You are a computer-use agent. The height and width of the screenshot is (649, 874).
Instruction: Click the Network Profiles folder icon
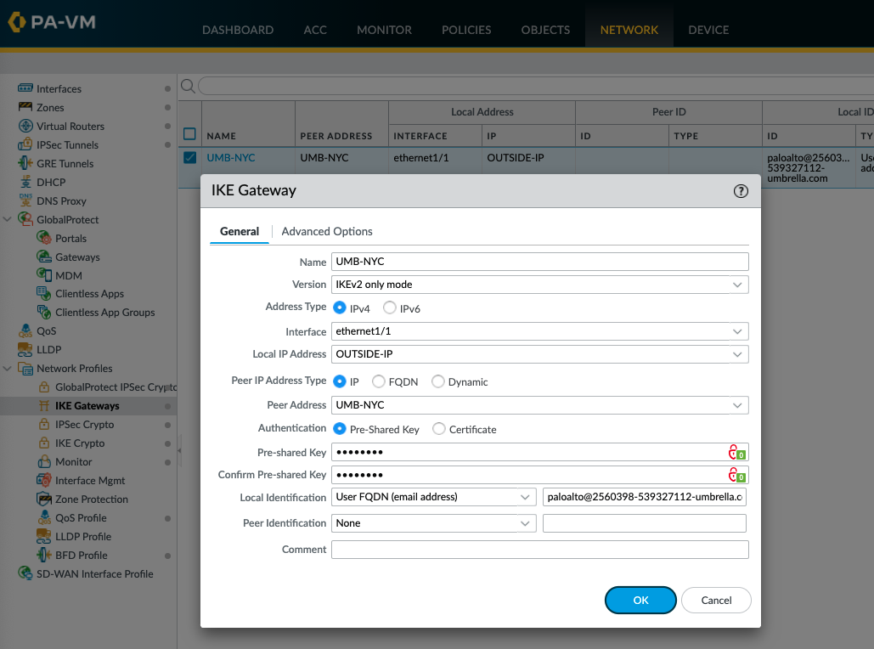point(25,369)
